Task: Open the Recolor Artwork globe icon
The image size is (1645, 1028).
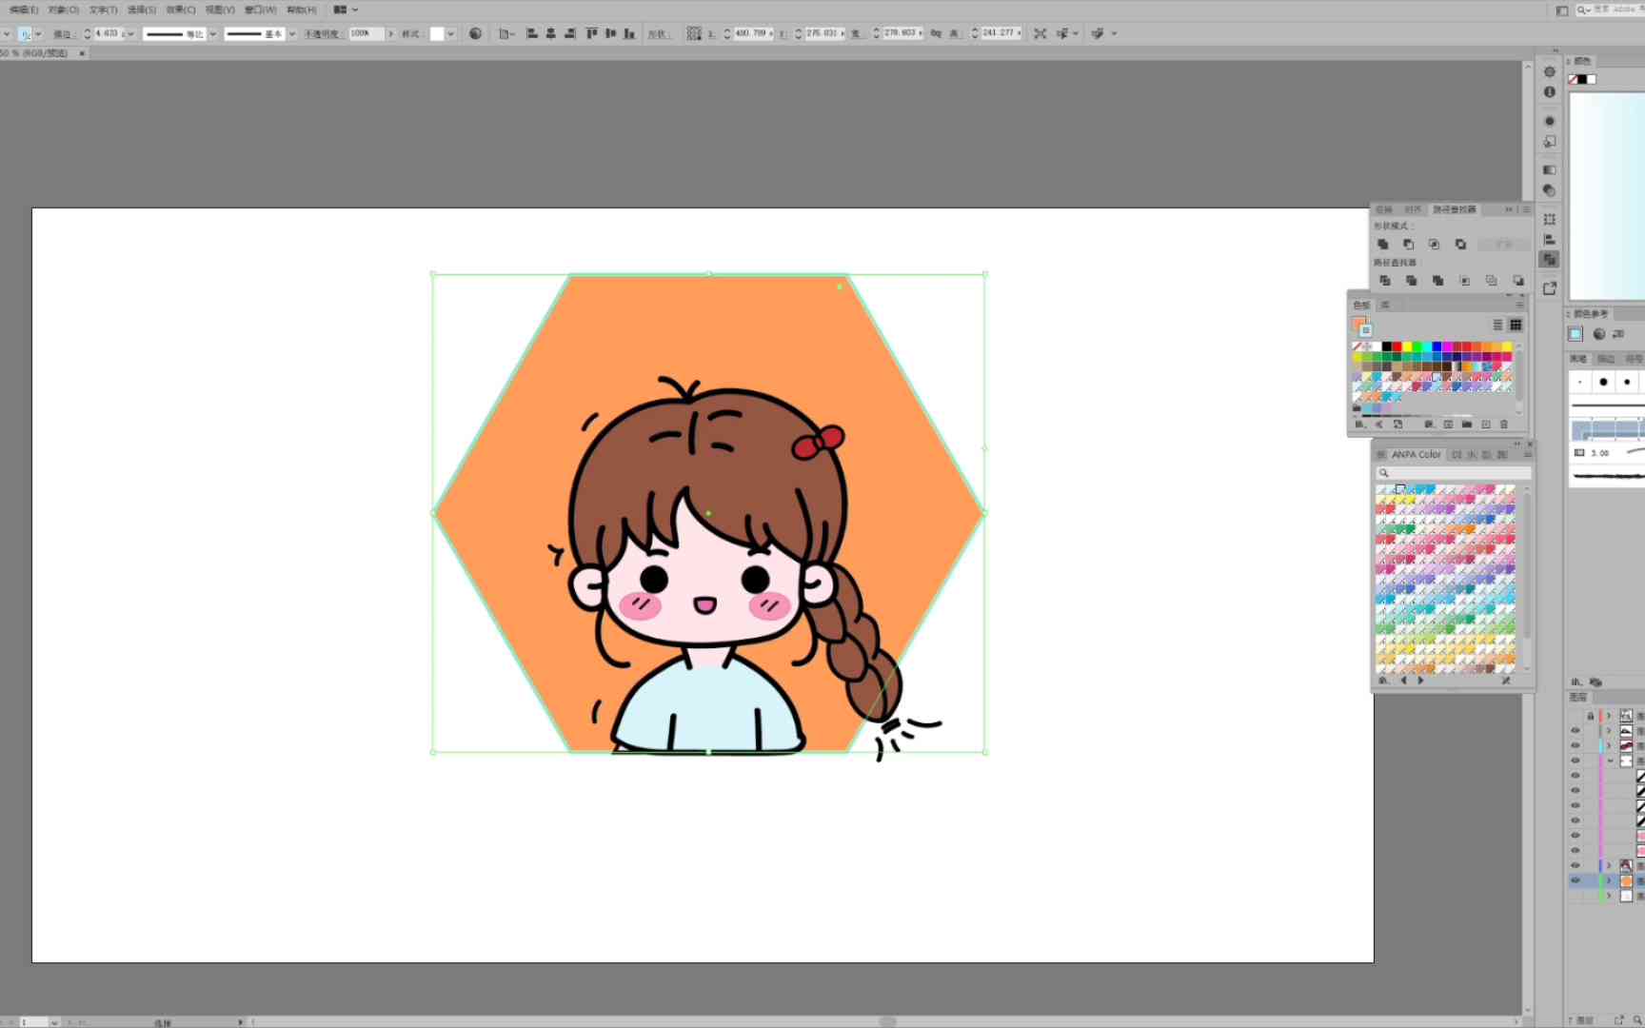Action: 476,33
